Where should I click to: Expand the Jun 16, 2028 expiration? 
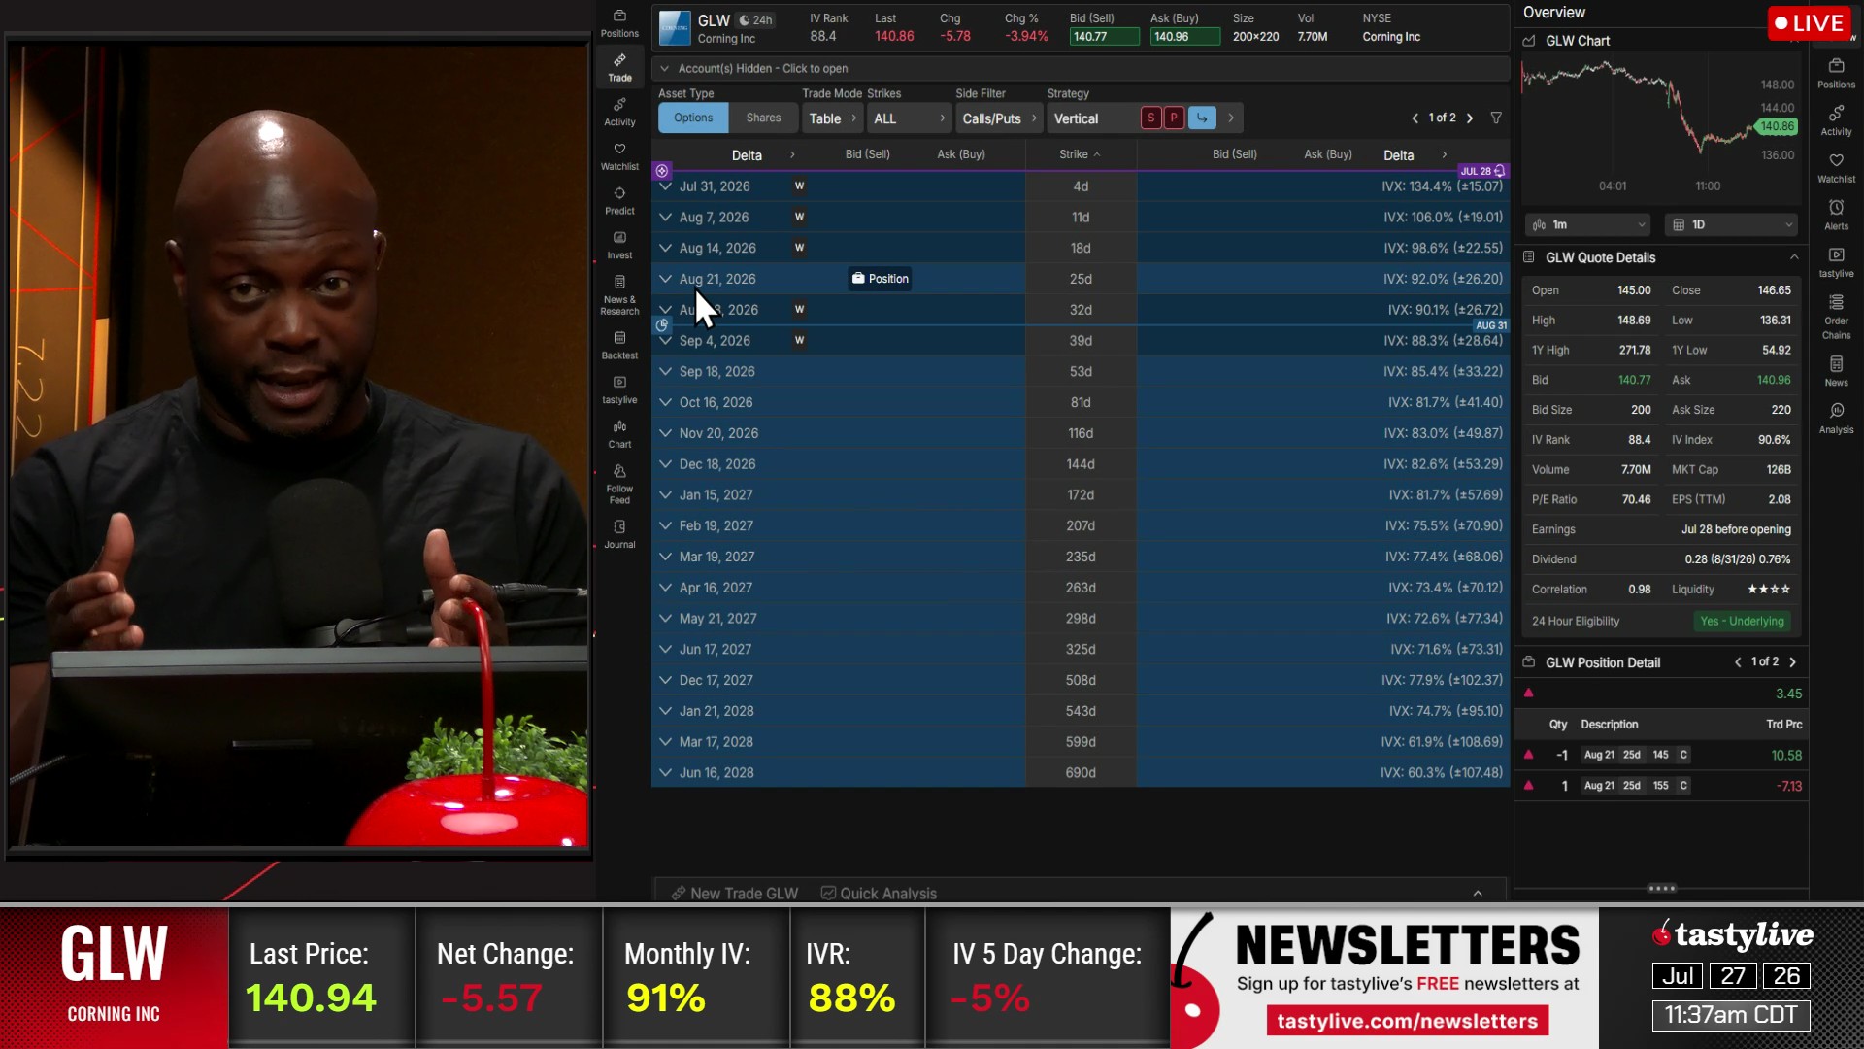point(665,773)
